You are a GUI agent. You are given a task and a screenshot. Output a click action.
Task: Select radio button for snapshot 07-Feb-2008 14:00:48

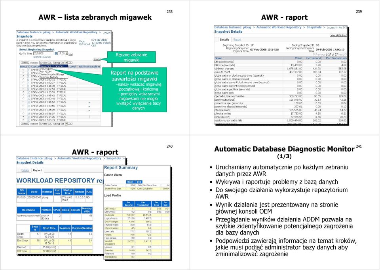pyautogui.click(x=23, y=99)
